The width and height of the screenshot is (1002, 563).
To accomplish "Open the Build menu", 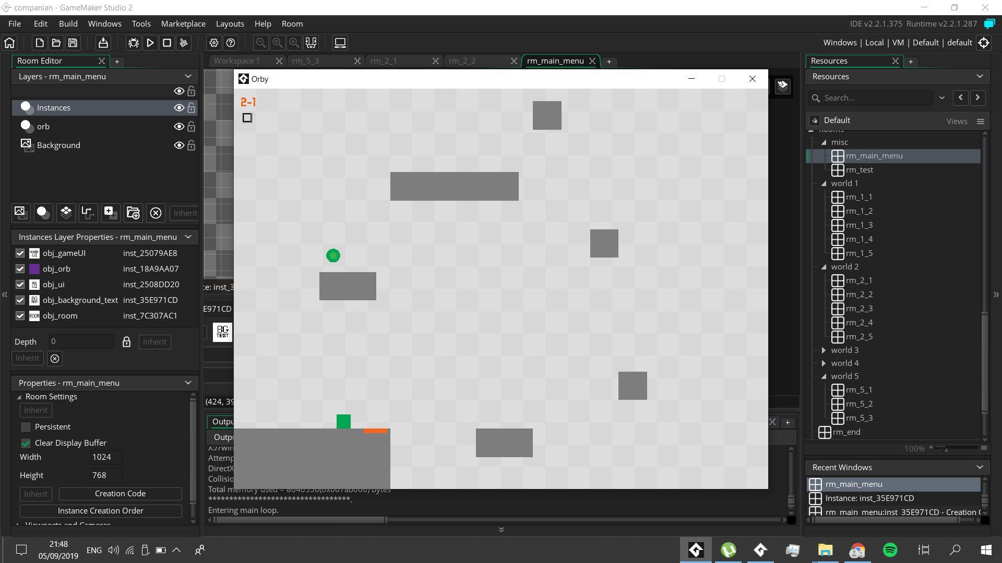I will tap(68, 24).
